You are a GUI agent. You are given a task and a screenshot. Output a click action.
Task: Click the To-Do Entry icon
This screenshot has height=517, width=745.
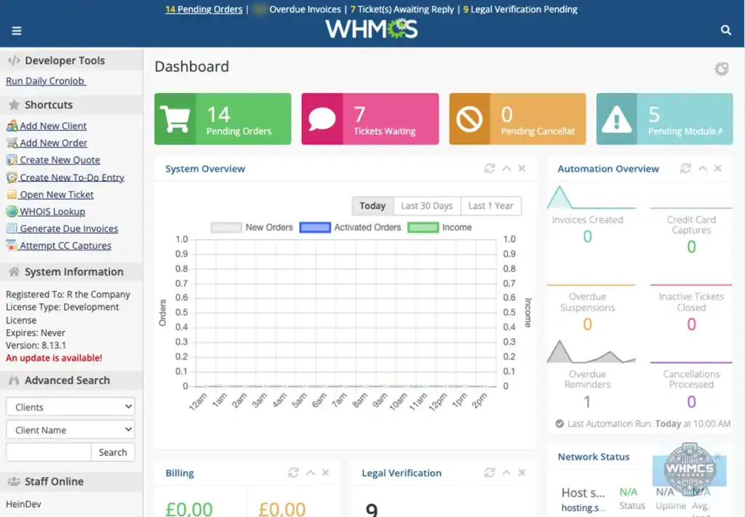click(12, 177)
